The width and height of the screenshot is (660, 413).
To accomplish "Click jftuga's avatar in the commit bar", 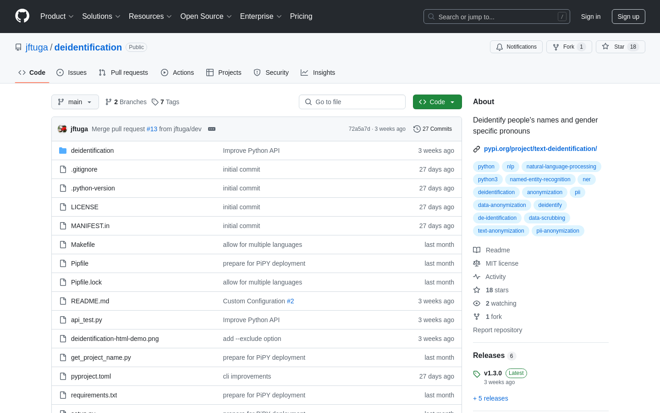I will pyautogui.click(x=62, y=129).
